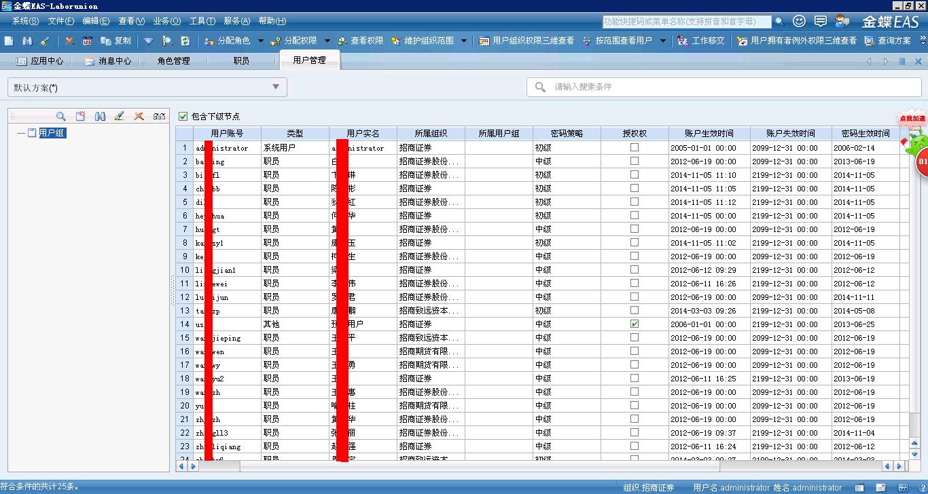
Task: Click 按范围查看用户 toolbar button
Action: (617, 41)
